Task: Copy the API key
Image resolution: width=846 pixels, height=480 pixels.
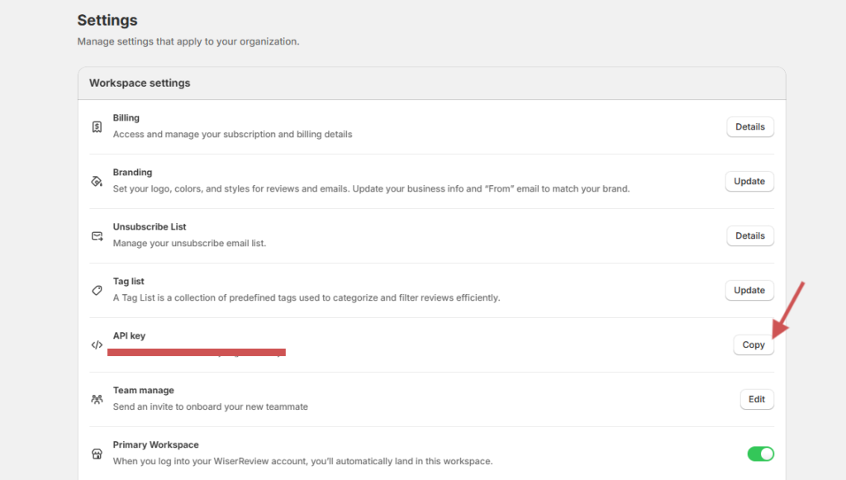Action: 753,345
